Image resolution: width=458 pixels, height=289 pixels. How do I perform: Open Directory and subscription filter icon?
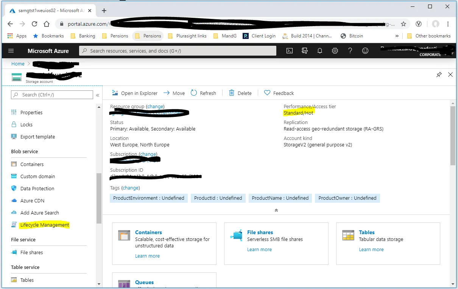point(305,51)
